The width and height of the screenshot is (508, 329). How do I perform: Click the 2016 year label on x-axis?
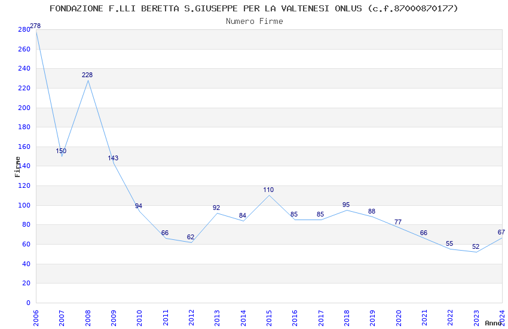point(295,318)
